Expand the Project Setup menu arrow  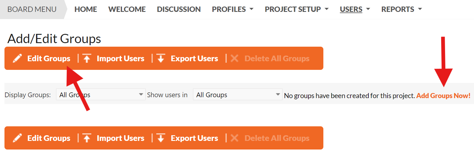327,9
